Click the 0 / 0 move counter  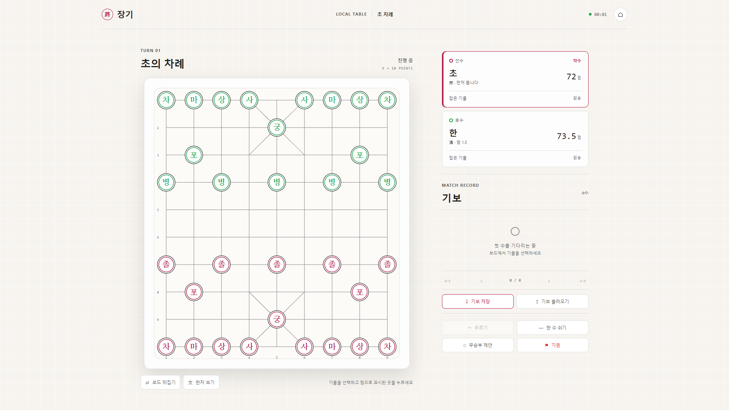click(x=515, y=281)
